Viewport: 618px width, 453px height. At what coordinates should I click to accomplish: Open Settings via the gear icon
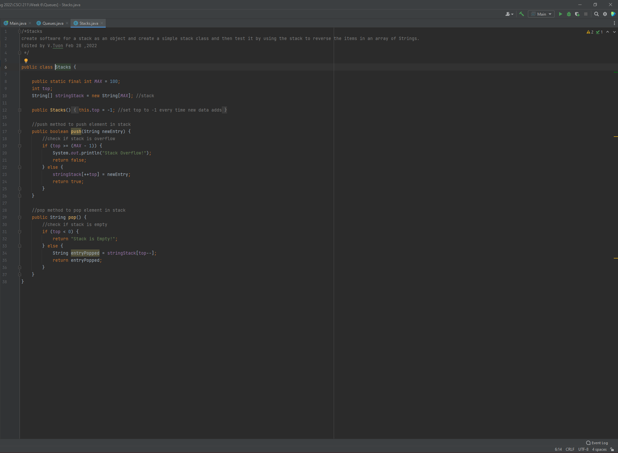pyautogui.click(x=605, y=14)
